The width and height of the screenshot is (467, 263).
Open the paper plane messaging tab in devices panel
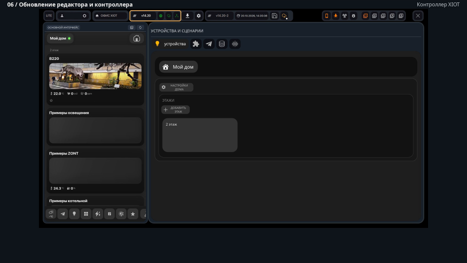pos(209,44)
